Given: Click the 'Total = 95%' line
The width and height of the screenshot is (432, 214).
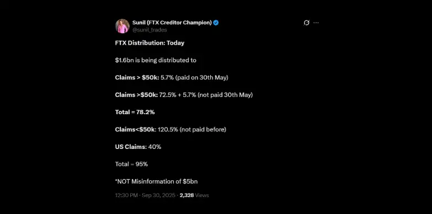Looking at the screenshot, I should click(x=131, y=164).
